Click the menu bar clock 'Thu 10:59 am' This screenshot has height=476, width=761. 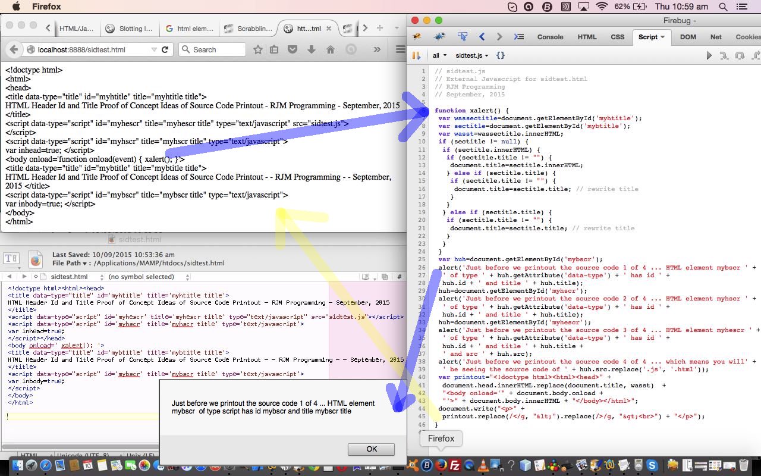point(681,7)
